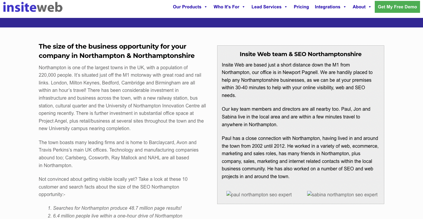Click the list item about 48.7 million page results

tap(117, 208)
